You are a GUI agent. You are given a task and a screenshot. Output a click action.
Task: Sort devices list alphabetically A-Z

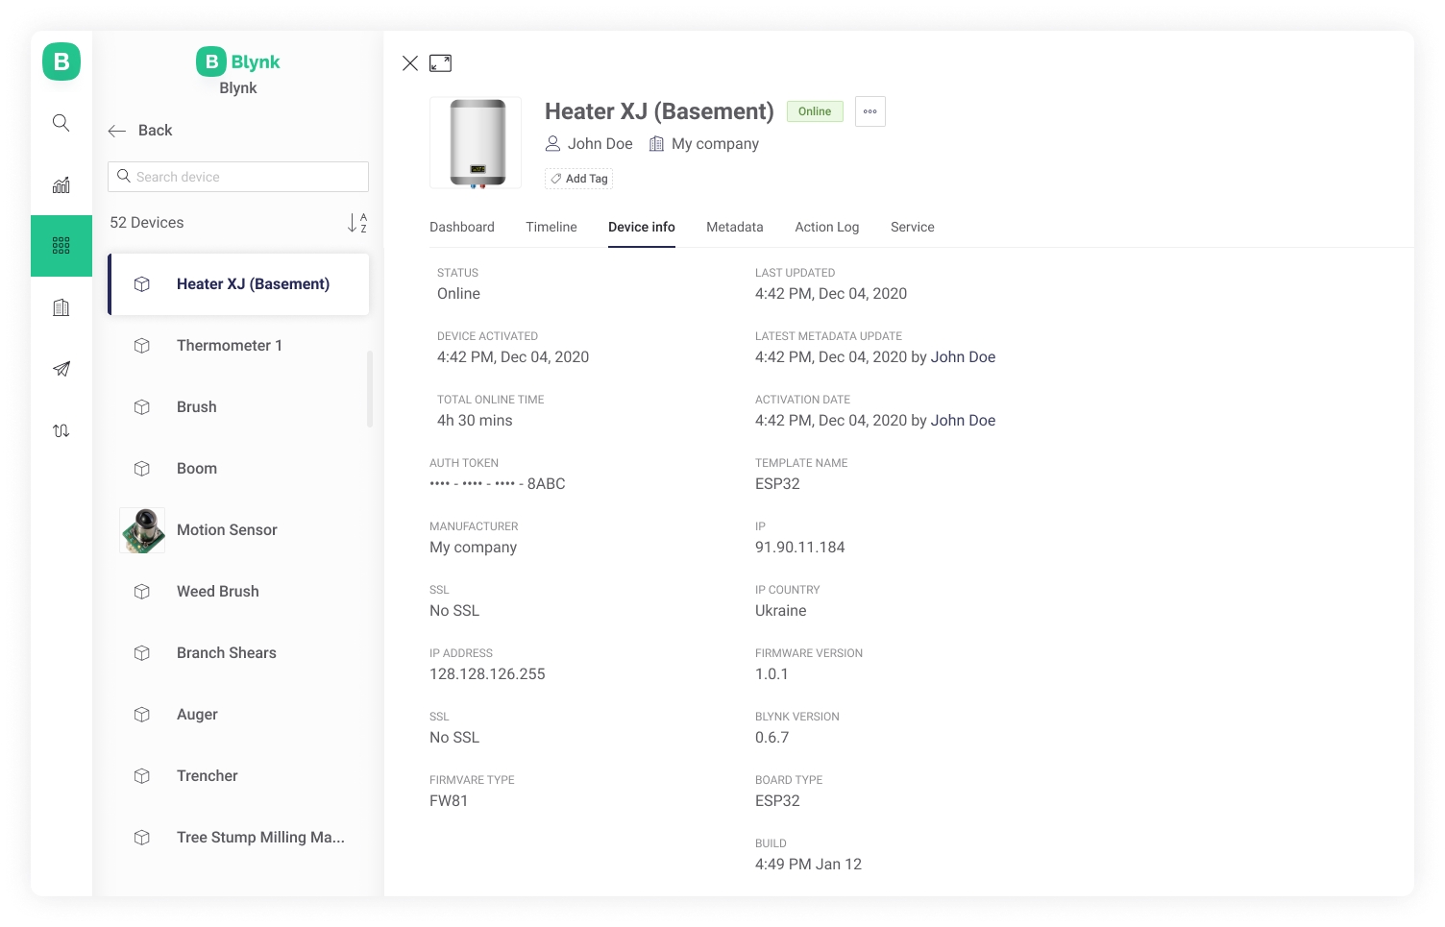pyautogui.click(x=357, y=223)
